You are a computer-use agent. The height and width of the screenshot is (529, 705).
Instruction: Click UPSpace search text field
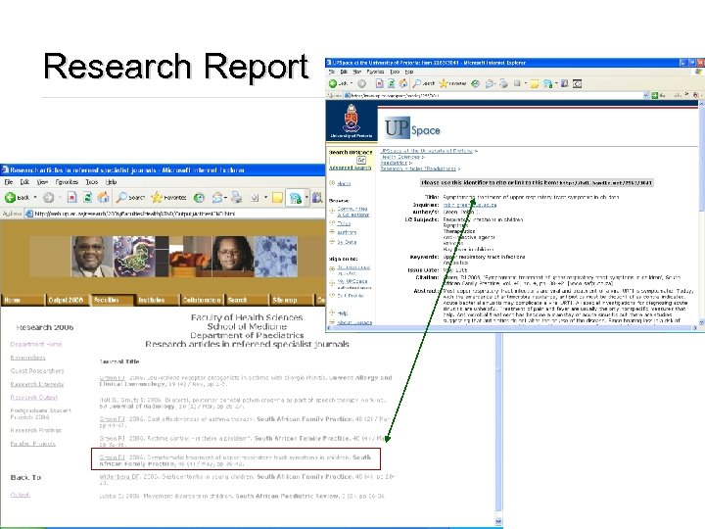[x=342, y=160]
